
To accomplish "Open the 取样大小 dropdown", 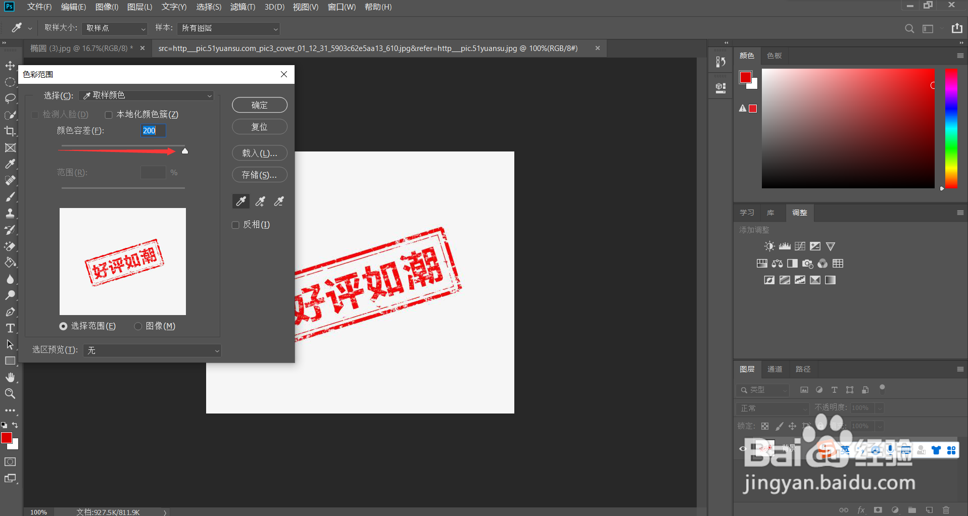I will click(x=115, y=28).
